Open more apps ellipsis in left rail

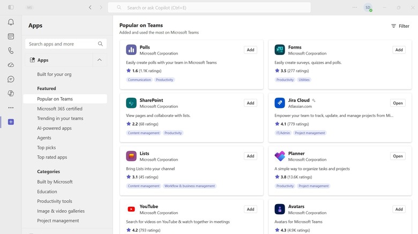(11, 108)
